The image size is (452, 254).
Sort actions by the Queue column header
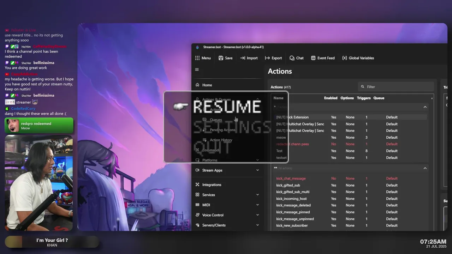[x=379, y=98]
